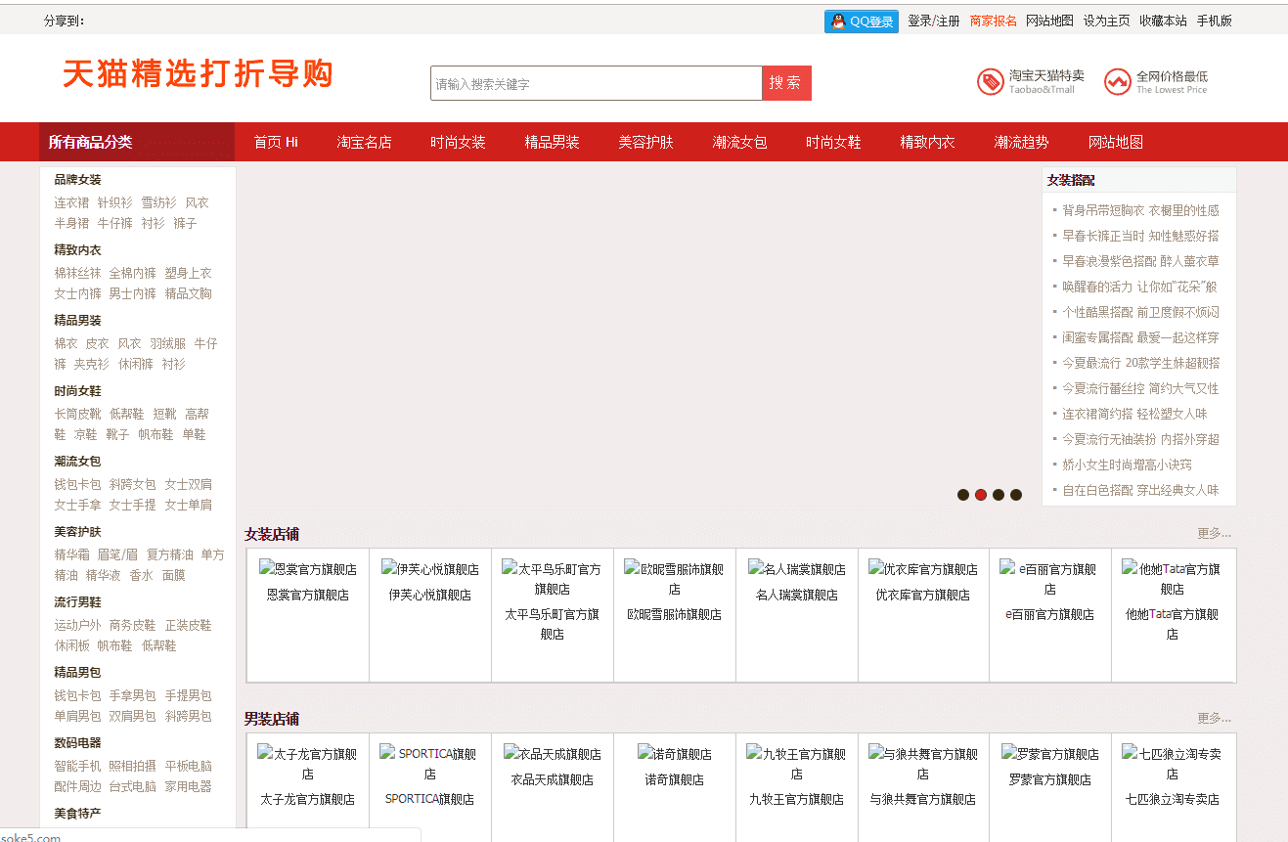The width and height of the screenshot is (1288, 842).
Task: Open the 羽绒服 category link
Action: pos(167,343)
